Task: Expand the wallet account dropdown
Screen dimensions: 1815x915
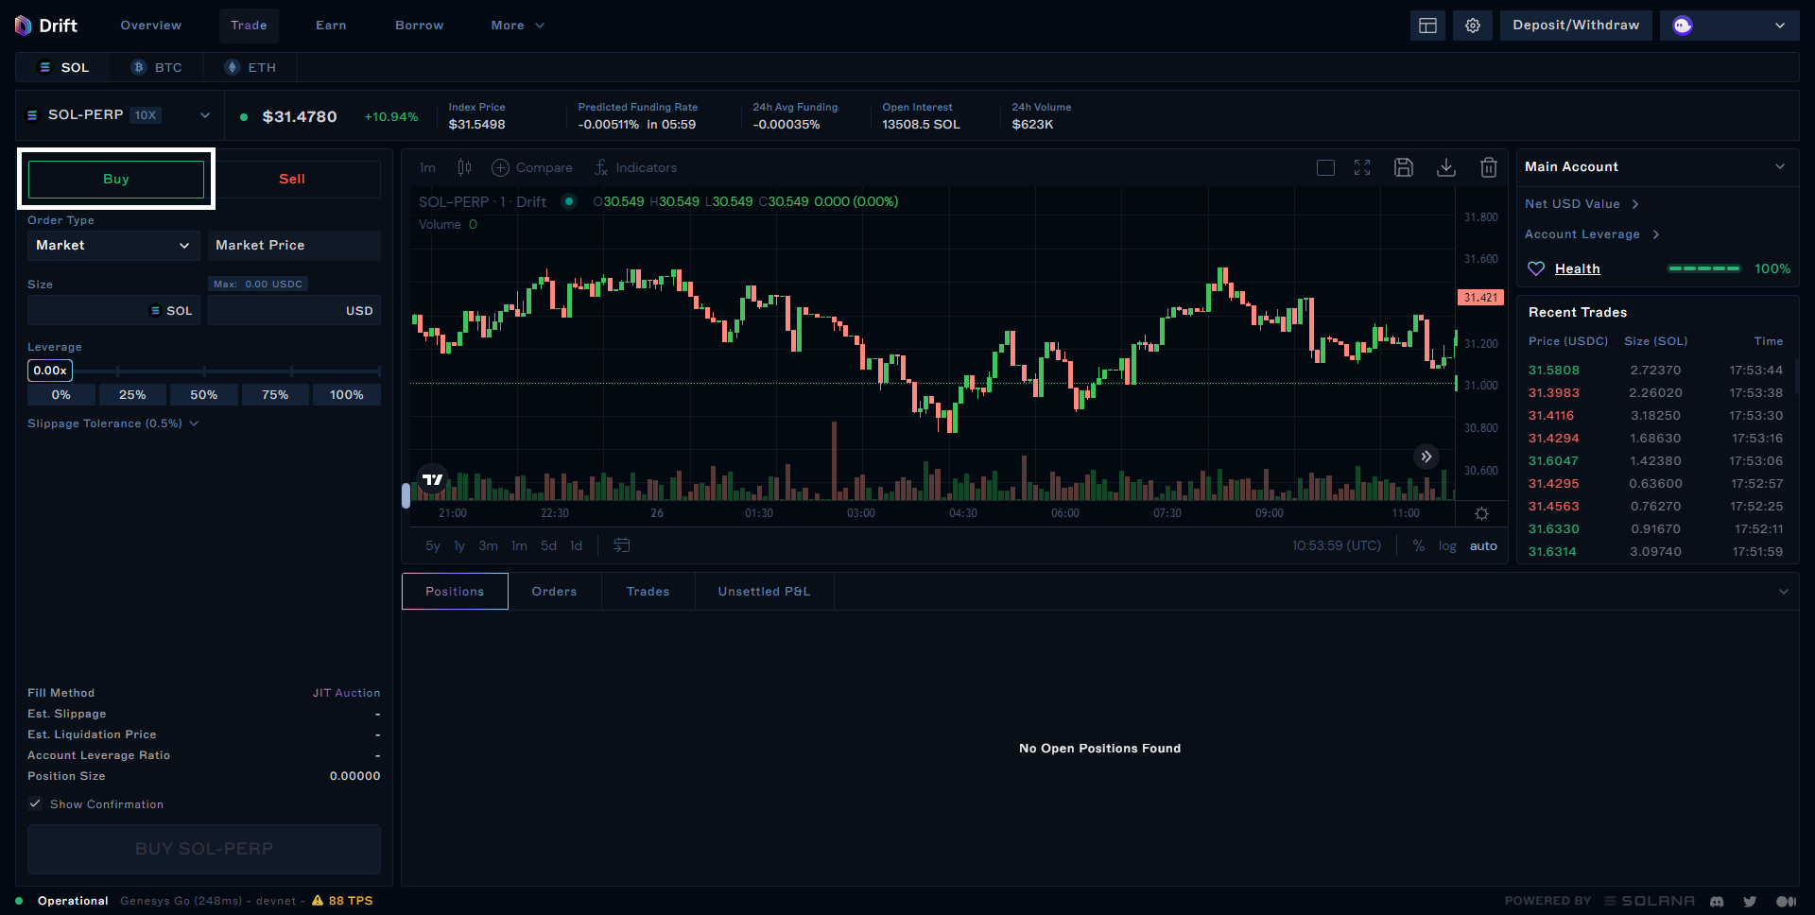Action: pyautogui.click(x=1780, y=26)
